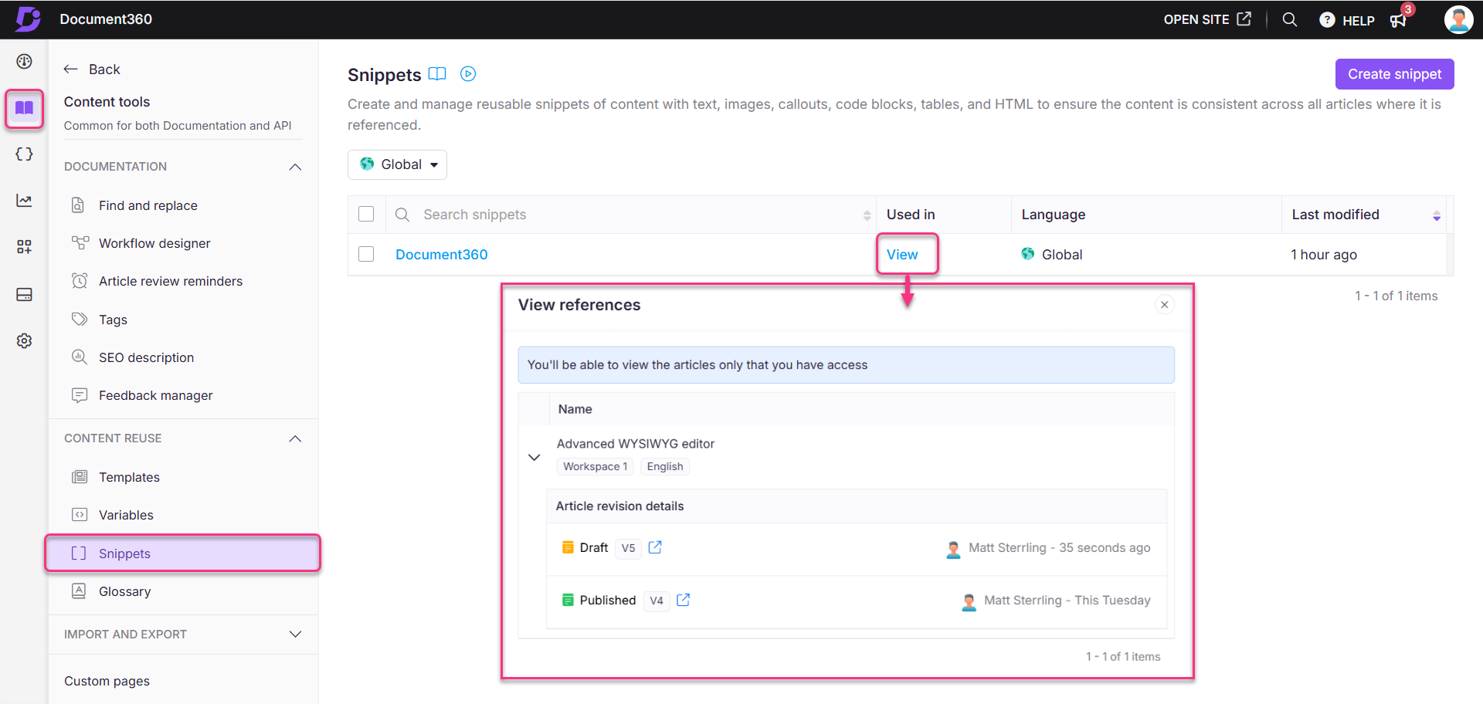The image size is (1483, 704).
Task: Click 'Matt Sterrling - This Tuesday'
Action: (x=1067, y=600)
